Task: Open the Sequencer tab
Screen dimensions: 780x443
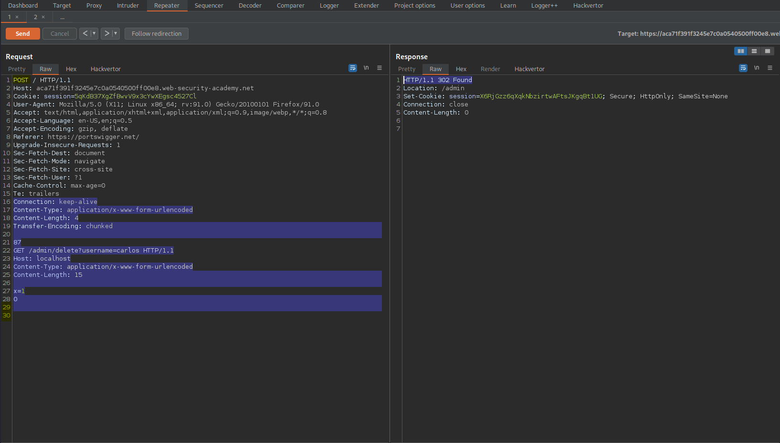Action: tap(209, 6)
